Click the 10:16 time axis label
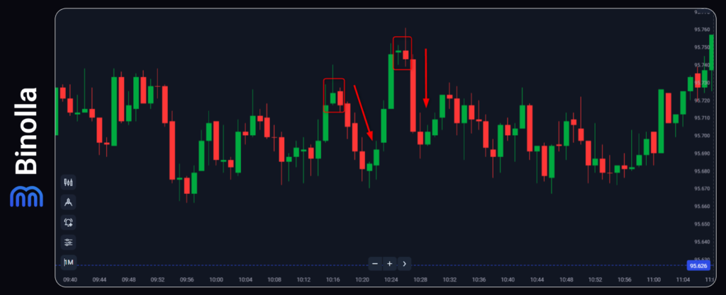Viewport: 726px width, 295px height. pos(333,279)
